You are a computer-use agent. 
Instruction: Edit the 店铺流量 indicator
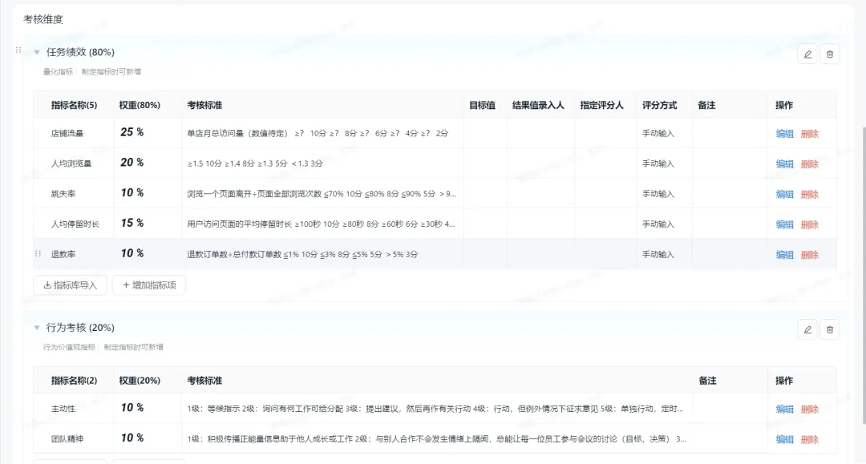(x=784, y=134)
